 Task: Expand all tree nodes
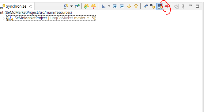click(x=115, y=6)
